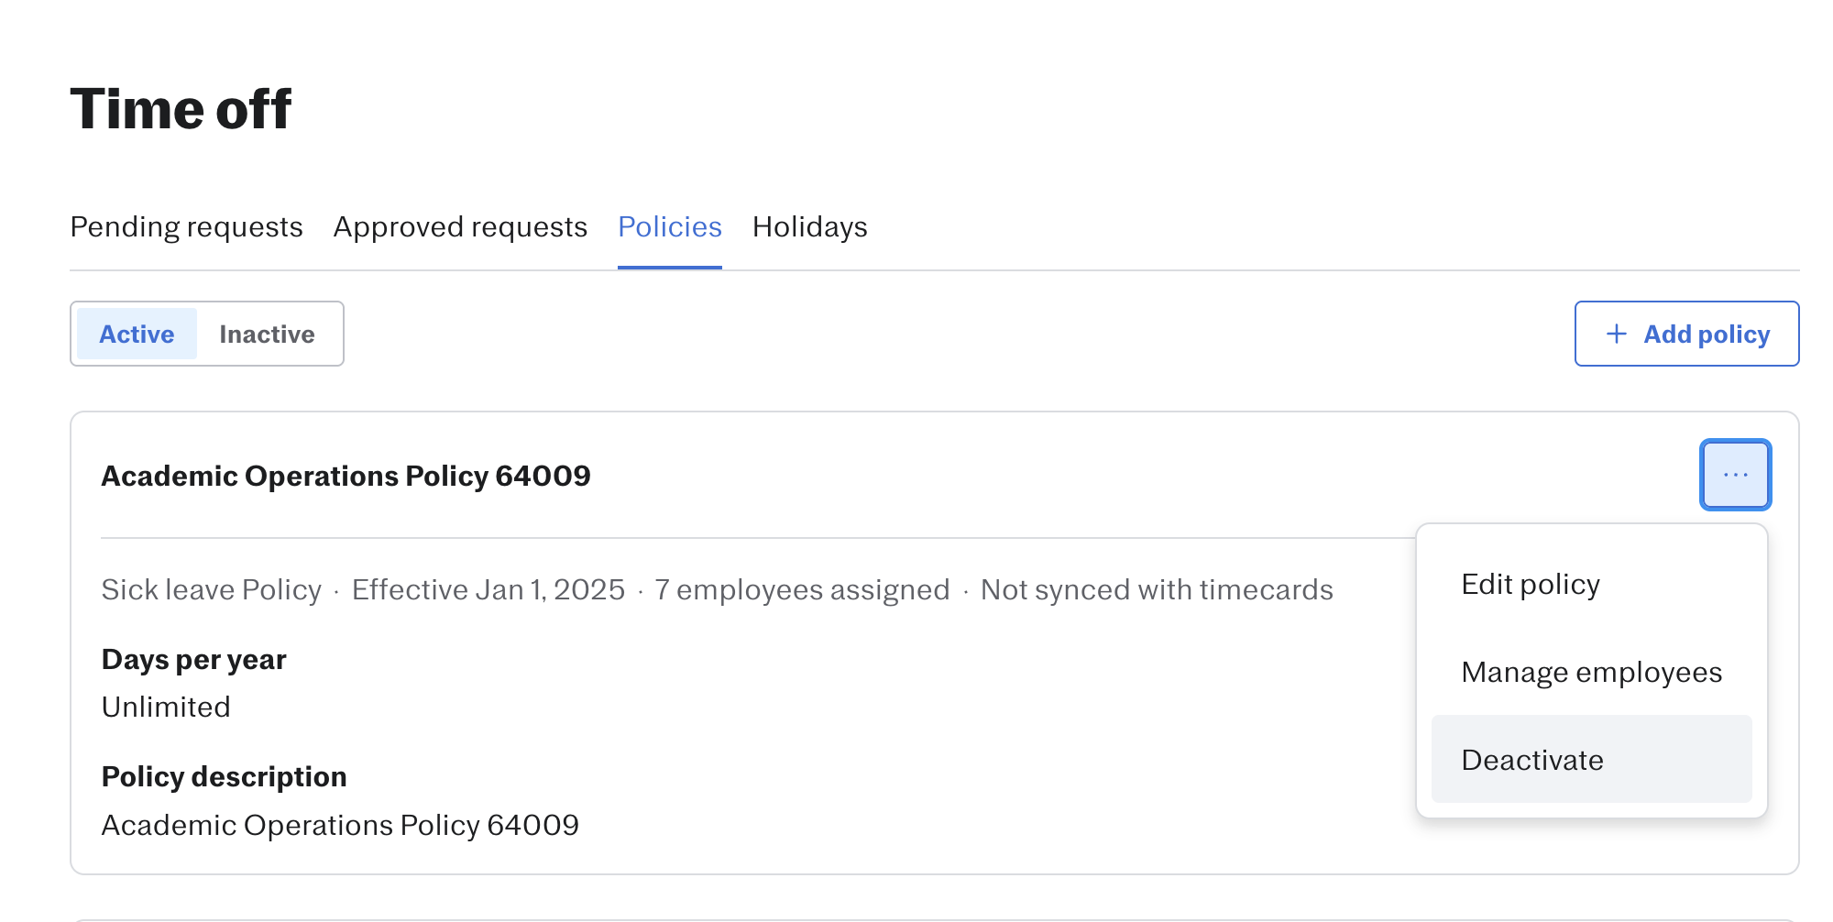Select the Active filter toggle
The height and width of the screenshot is (922, 1833).
[137, 334]
